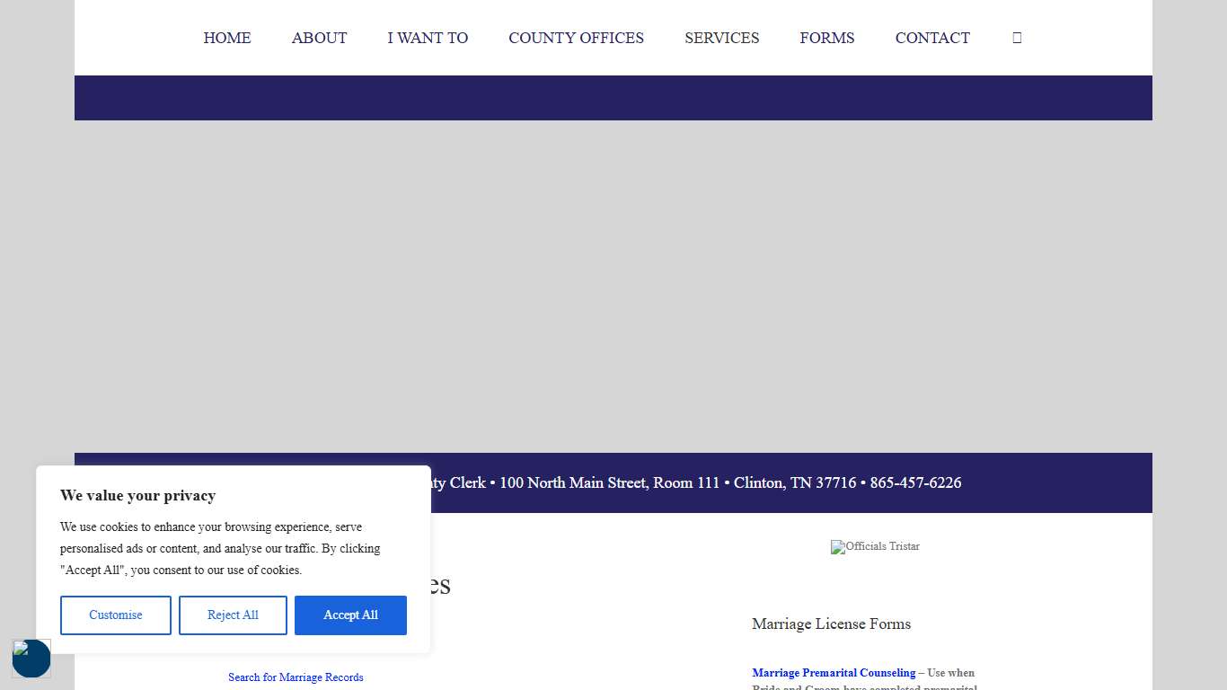Screen dimensions: 1227x690
Task: Expand the I WANT TO navigation menu
Action: [x=428, y=38]
